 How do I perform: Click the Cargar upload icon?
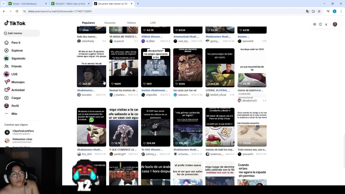6,98
